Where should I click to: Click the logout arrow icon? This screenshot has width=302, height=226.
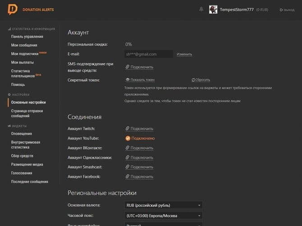pyautogui.click(x=281, y=10)
